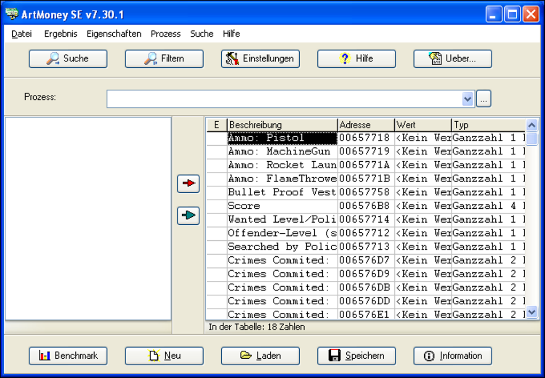Minimize the ArtMoney window

pyautogui.click(x=494, y=14)
